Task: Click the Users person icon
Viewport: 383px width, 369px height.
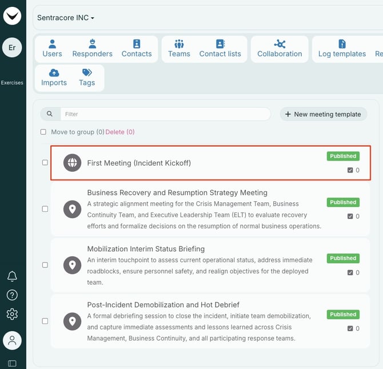Action: point(52,44)
